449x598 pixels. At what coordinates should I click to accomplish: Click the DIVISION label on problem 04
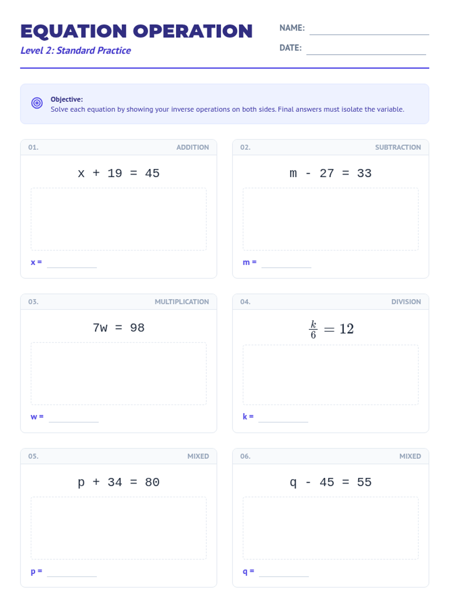click(x=406, y=302)
